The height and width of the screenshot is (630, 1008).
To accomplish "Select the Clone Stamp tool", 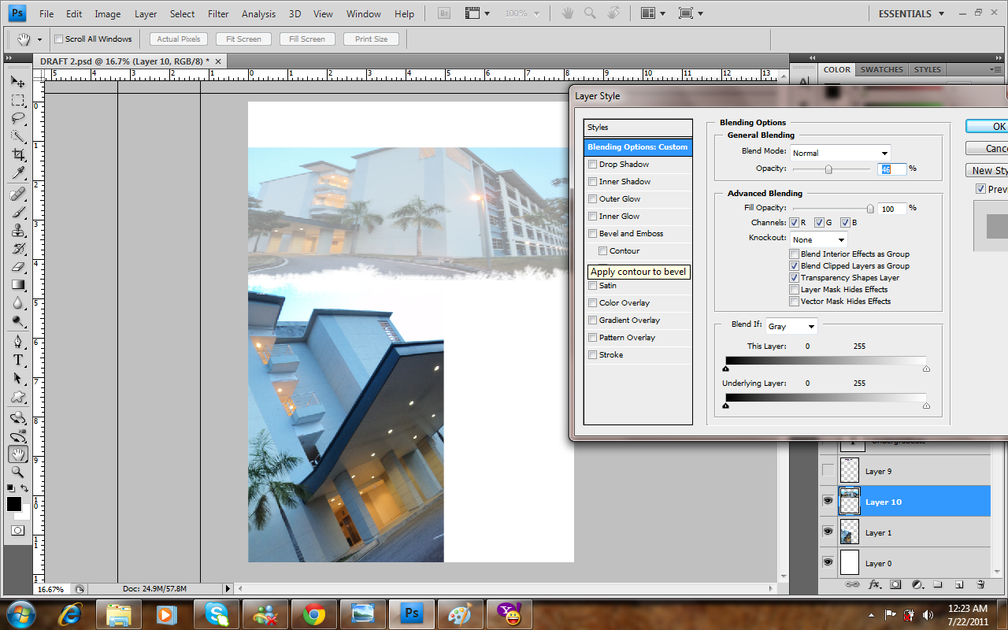I will tap(17, 231).
